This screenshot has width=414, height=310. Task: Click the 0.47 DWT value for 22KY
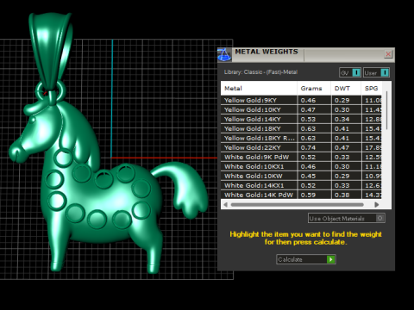342,147
